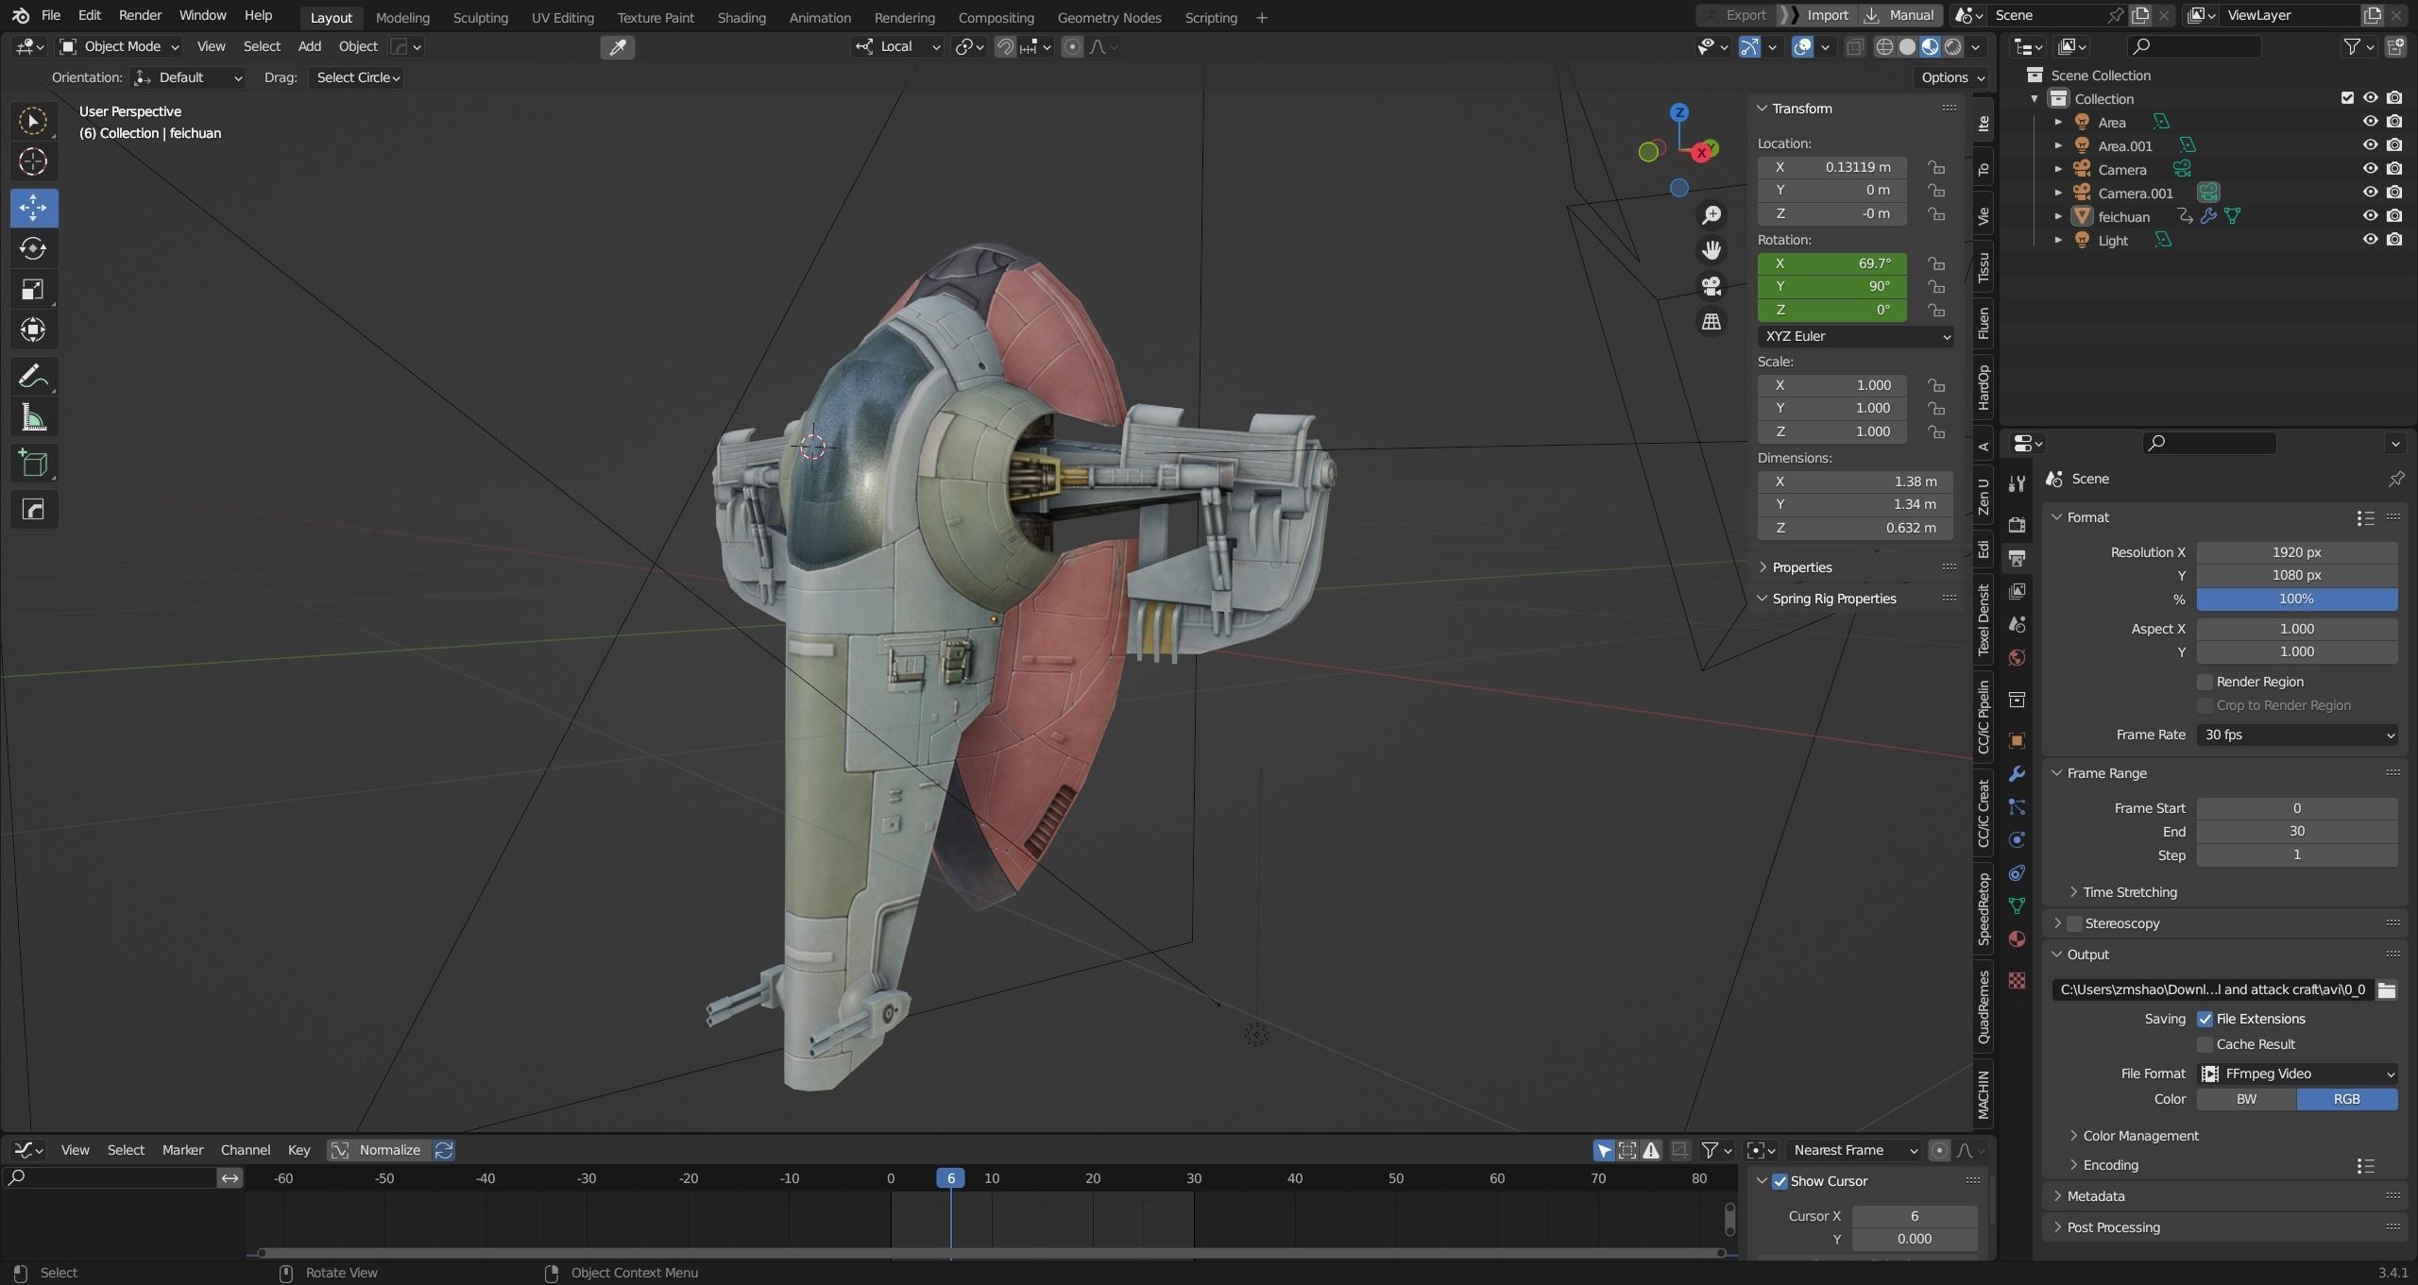Image resolution: width=2418 pixels, height=1285 pixels.
Task: Disable Camera.001 in renders
Action: coord(2394,193)
